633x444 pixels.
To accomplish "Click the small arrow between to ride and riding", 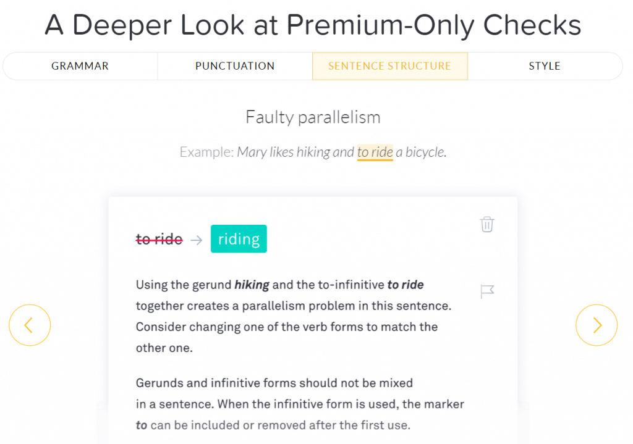I will (x=197, y=240).
